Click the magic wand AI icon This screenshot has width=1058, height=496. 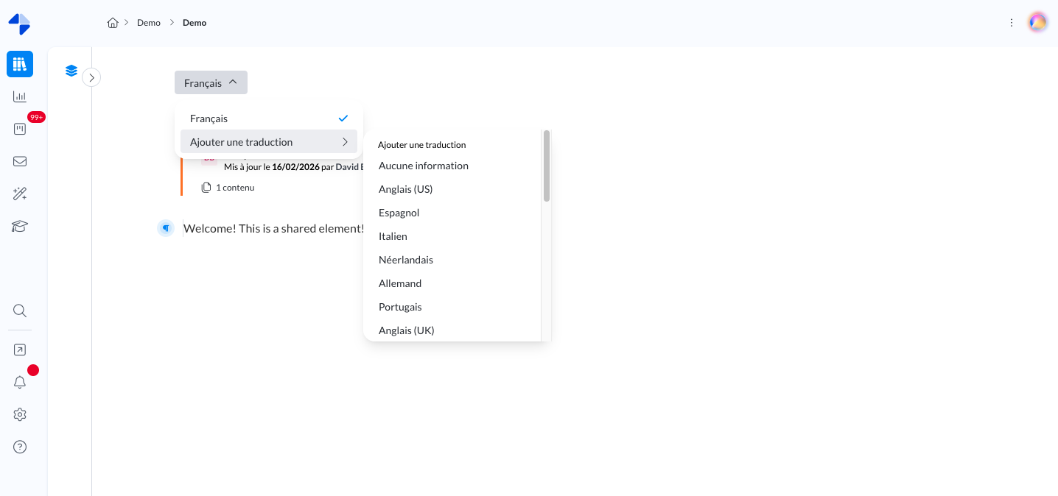pyautogui.click(x=20, y=194)
